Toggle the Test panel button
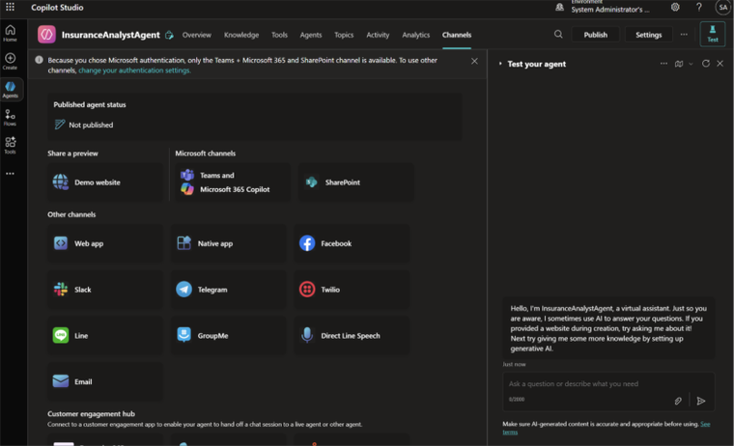Image resolution: width=734 pixels, height=446 pixels. (x=713, y=34)
